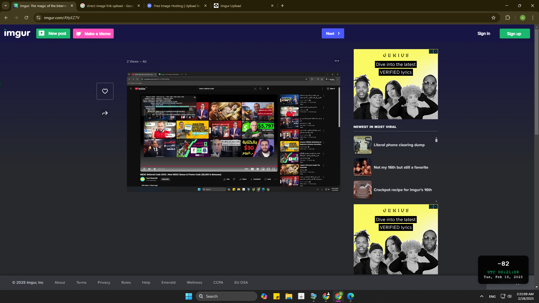This screenshot has width=539, height=303.
Task: Go to the Next post
Action: pos(333,33)
